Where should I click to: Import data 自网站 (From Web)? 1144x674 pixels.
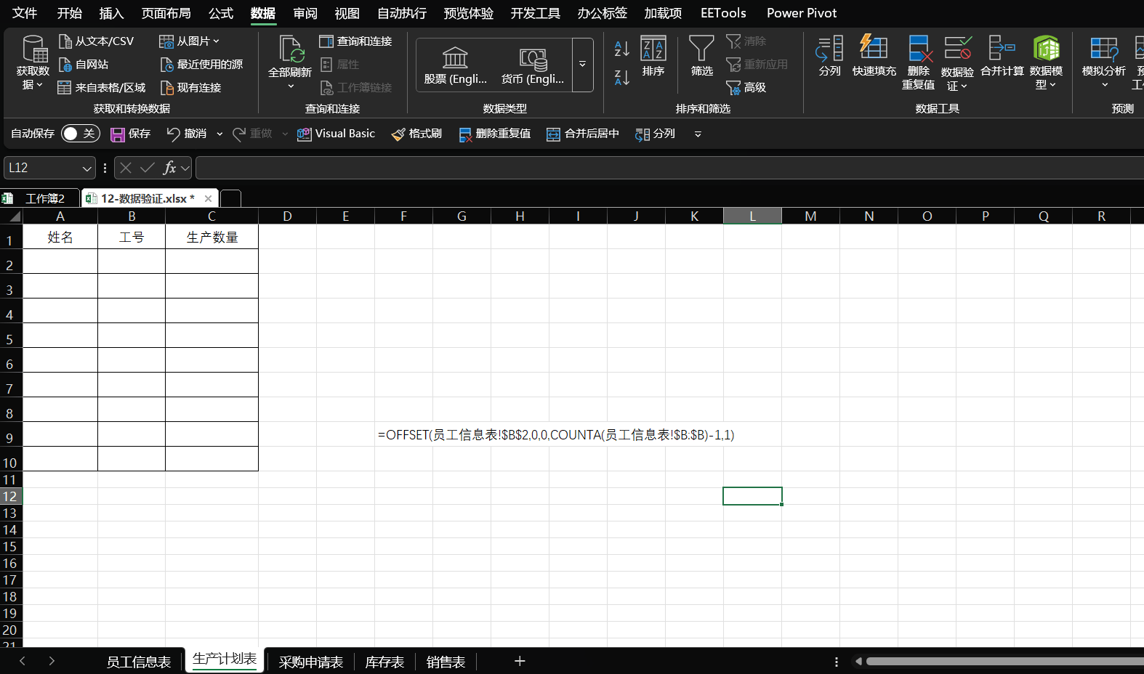(84, 65)
